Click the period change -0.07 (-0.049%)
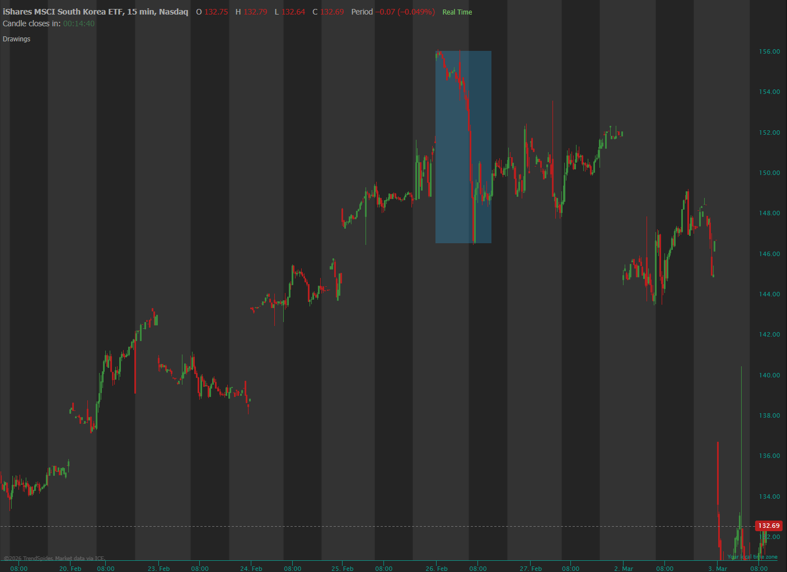This screenshot has width=787, height=572. pos(405,12)
